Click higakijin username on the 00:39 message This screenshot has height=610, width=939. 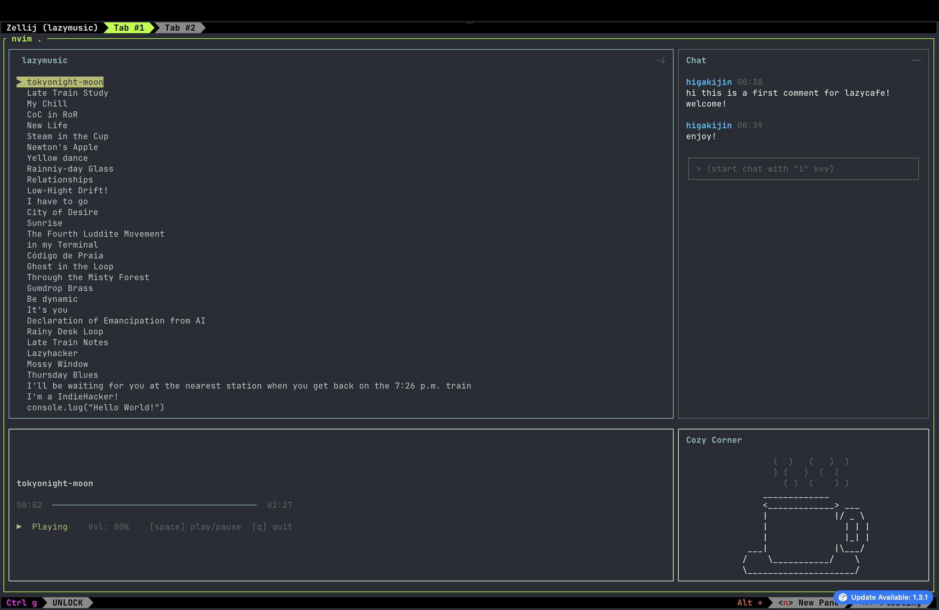point(709,125)
